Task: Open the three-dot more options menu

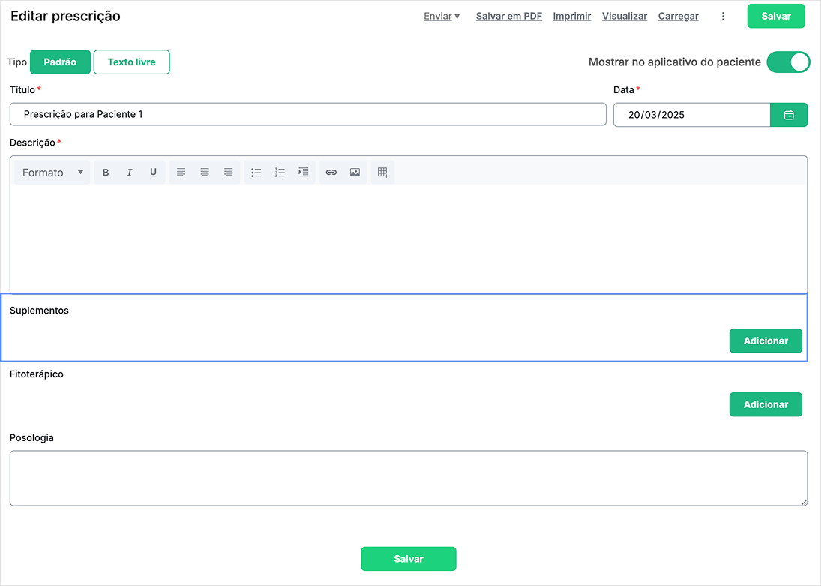Action: 723,17
